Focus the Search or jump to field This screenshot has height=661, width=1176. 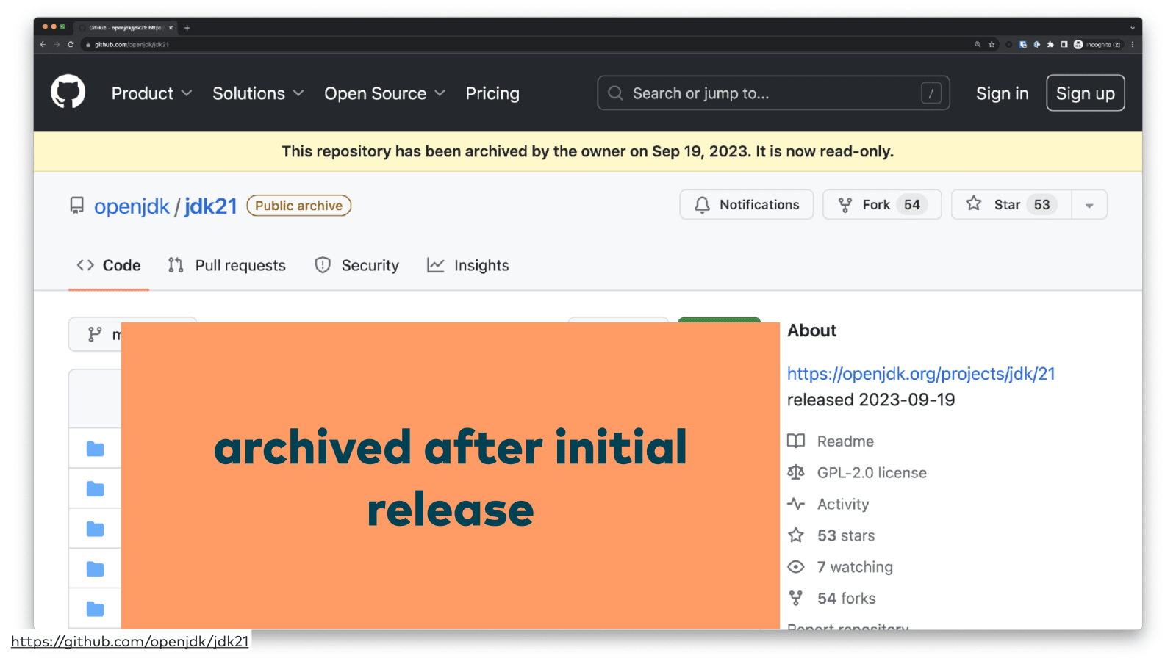(773, 93)
